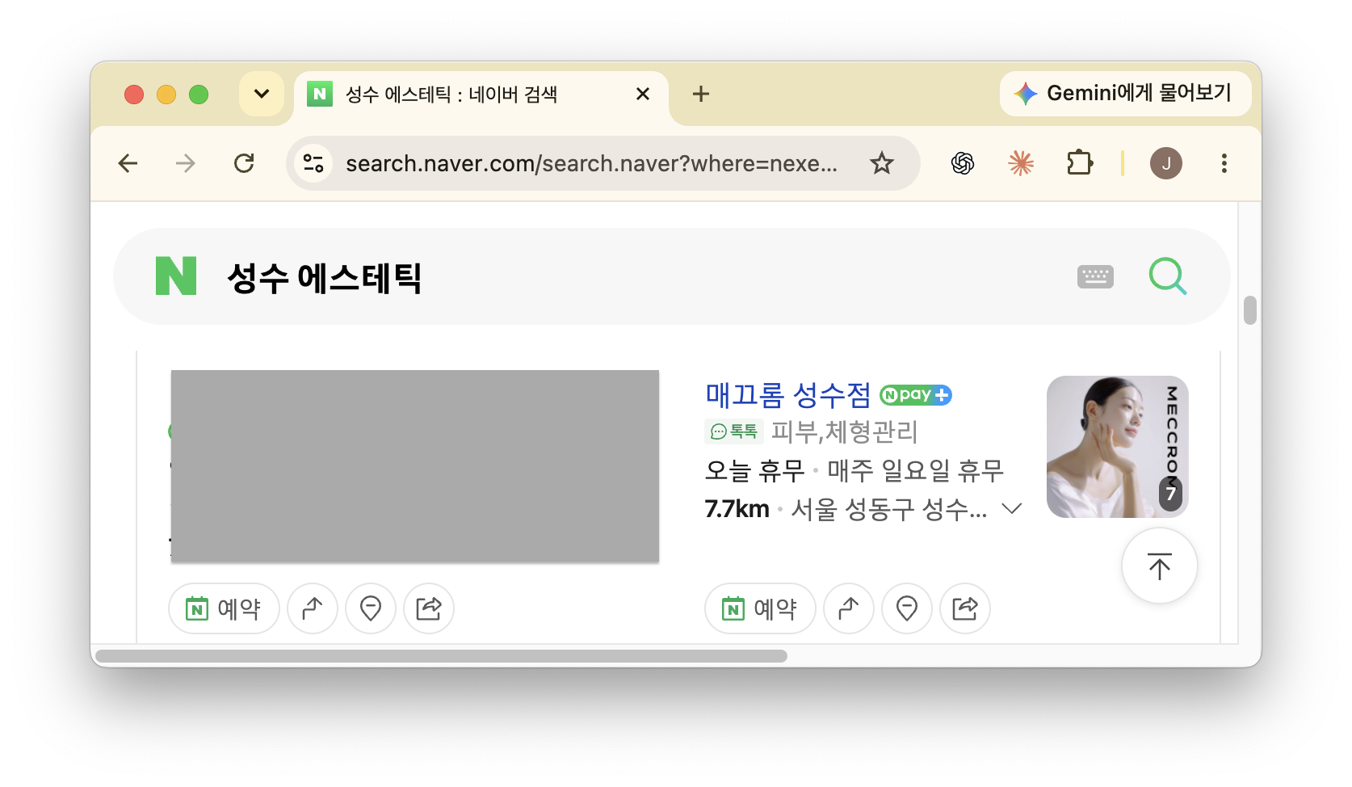Bookmark this page with the star icon
The image size is (1352, 787).
(882, 163)
